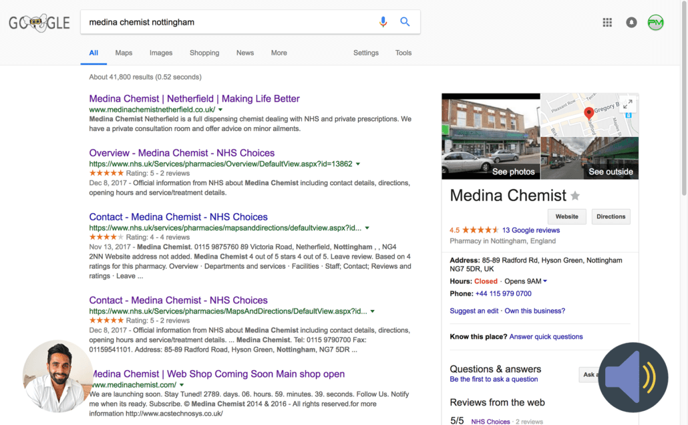Click 'Pharmacy in Nottingham, England' text
688x425 pixels.
click(x=503, y=241)
